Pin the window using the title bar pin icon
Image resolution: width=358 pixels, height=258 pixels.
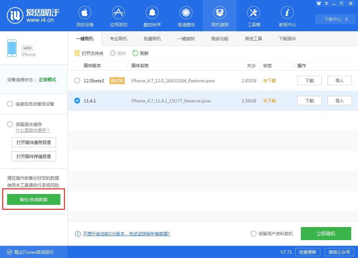319,3
